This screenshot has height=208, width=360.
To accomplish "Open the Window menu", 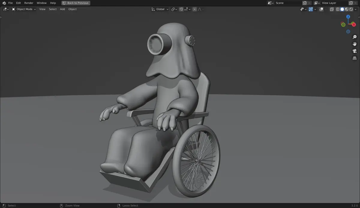I will tap(42, 3).
